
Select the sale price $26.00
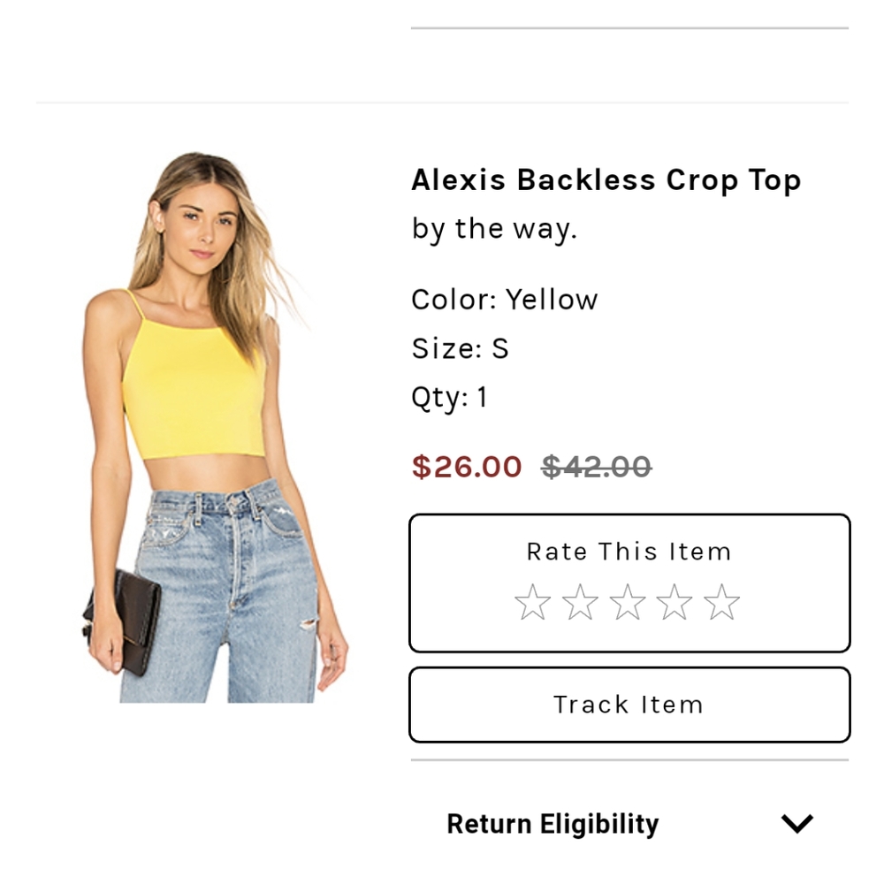click(467, 467)
